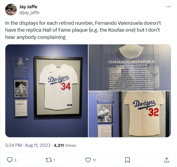
Task: Like the tweet with the heart icon
Action: point(88,160)
